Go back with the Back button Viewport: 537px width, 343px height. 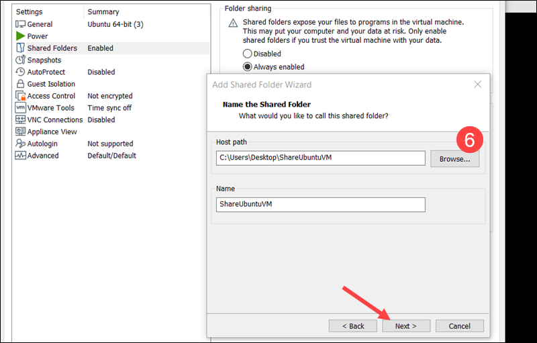click(x=352, y=326)
